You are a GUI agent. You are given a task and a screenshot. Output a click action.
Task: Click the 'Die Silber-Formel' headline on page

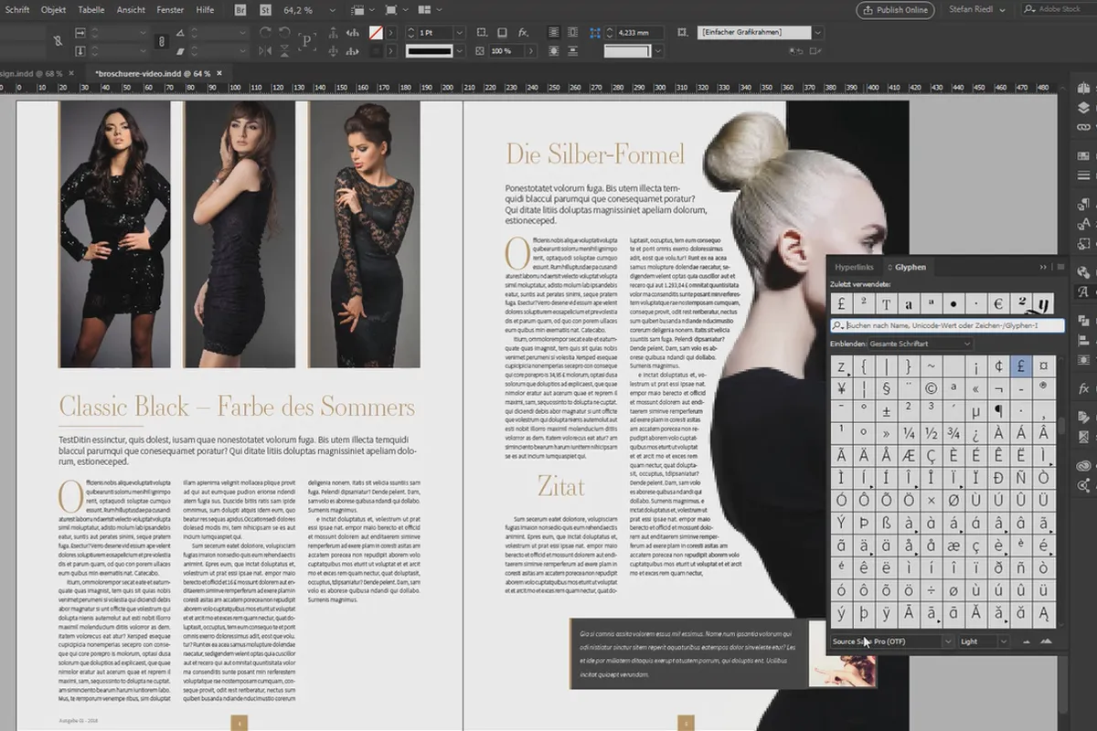click(595, 154)
